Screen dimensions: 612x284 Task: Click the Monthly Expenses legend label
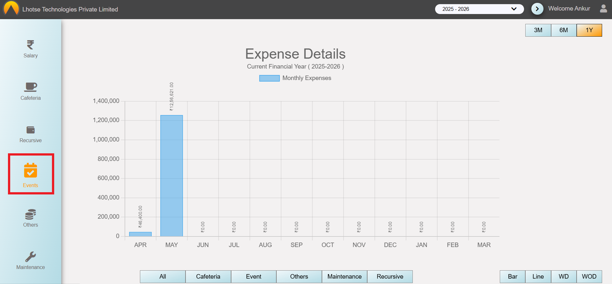click(x=307, y=78)
